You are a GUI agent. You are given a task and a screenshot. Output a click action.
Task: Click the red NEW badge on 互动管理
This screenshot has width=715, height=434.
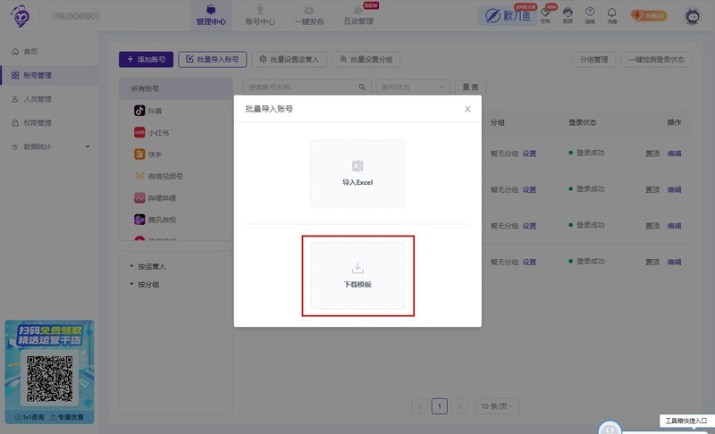tap(371, 5)
